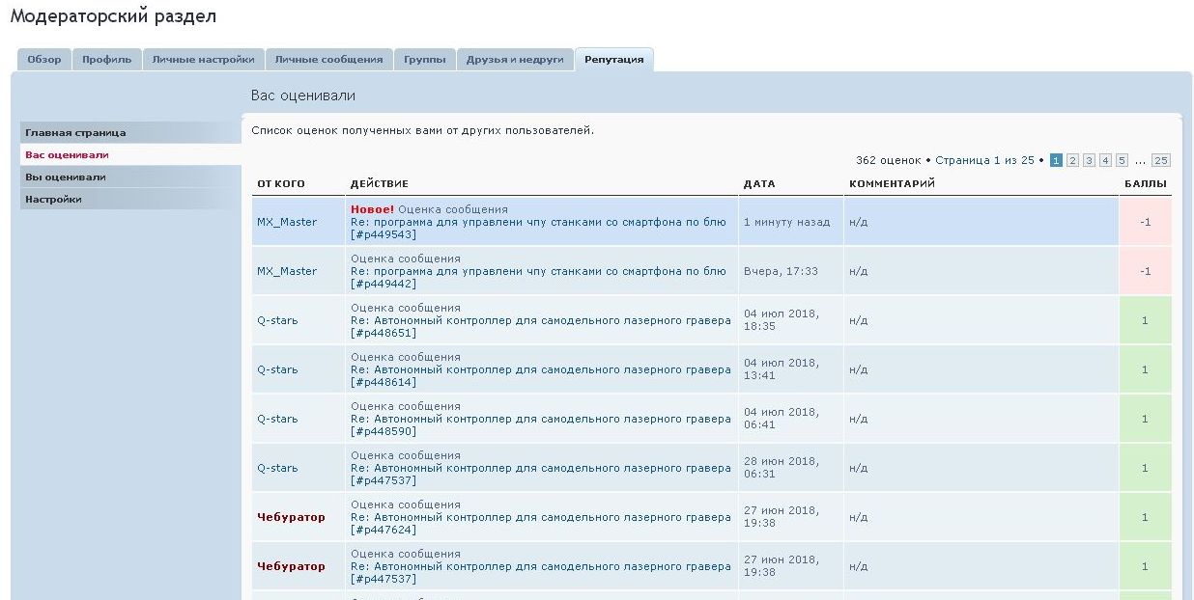The width and height of the screenshot is (1194, 600).
Task: Open post link #p449543
Action: [x=384, y=234]
